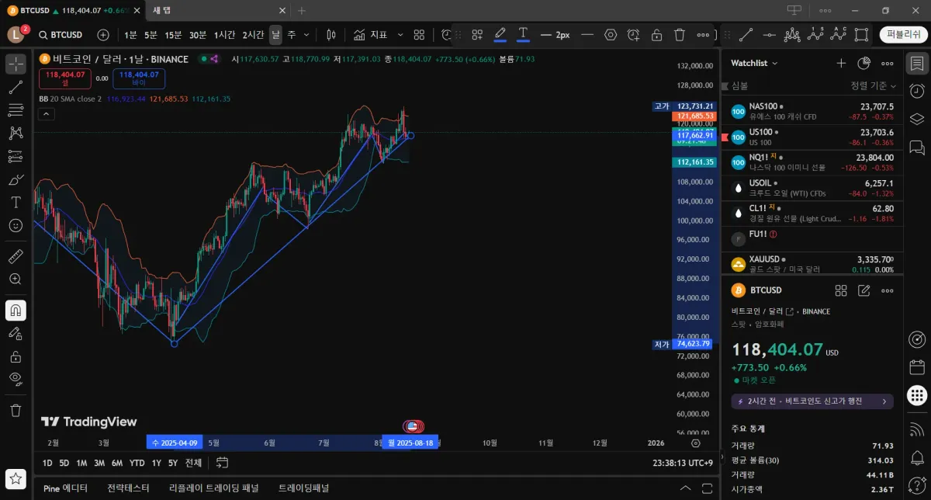Select the 6M date range button
Screen dimensions: 931x500
coord(116,463)
